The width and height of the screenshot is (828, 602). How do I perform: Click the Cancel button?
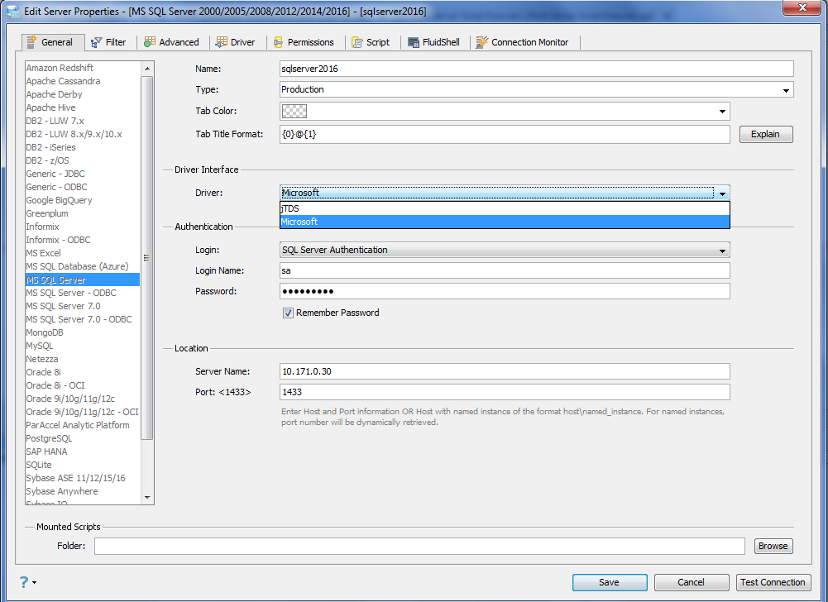pyautogui.click(x=692, y=582)
